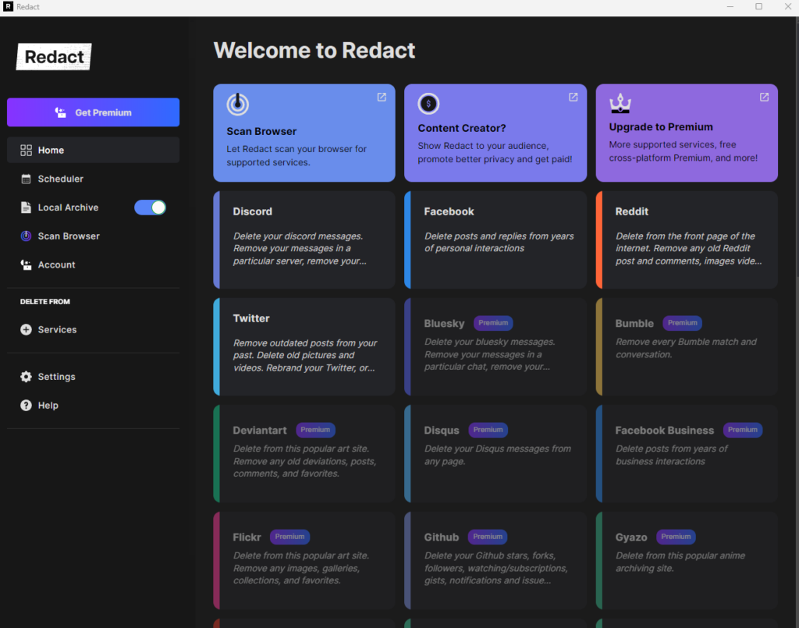Screen dimensions: 799x628
Task: Select the Upgrade to Premium card
Action: coord(687,133)
